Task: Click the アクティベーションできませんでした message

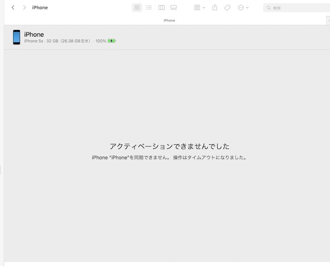Action: (169, 146)
